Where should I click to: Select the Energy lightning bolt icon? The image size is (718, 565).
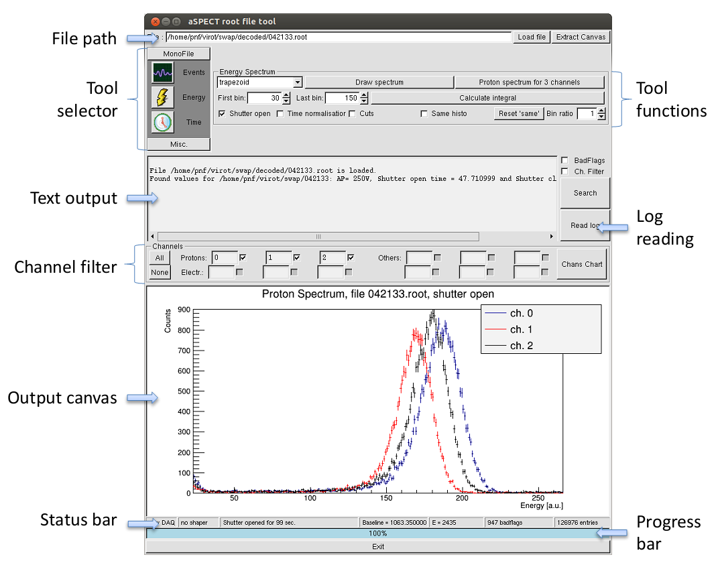click(162, 97)
